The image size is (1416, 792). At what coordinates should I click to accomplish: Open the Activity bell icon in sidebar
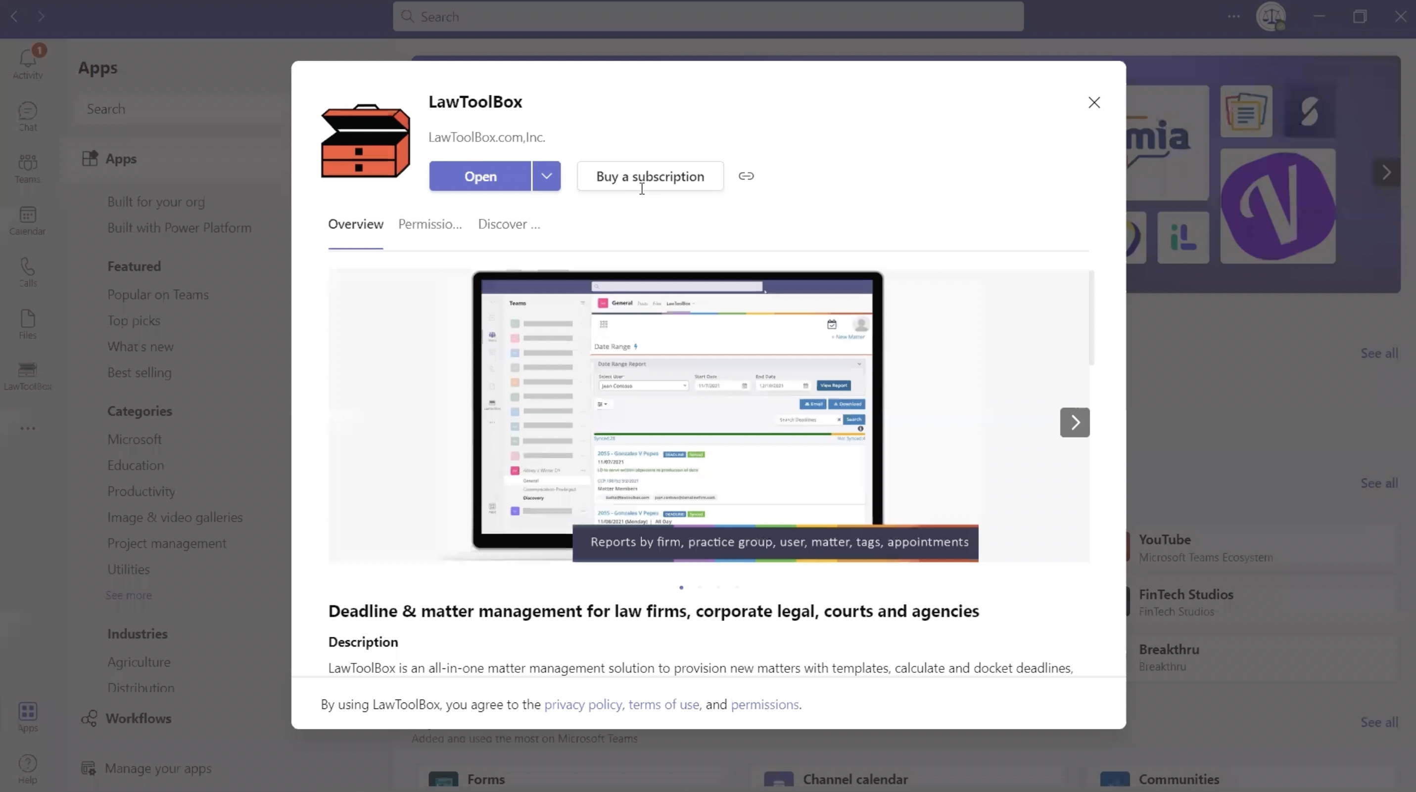tap(28, 61)
